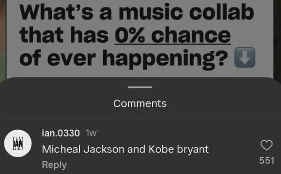Tap the "What's a music collab" headline
The image size is (281, 174).
pos(137,11)
